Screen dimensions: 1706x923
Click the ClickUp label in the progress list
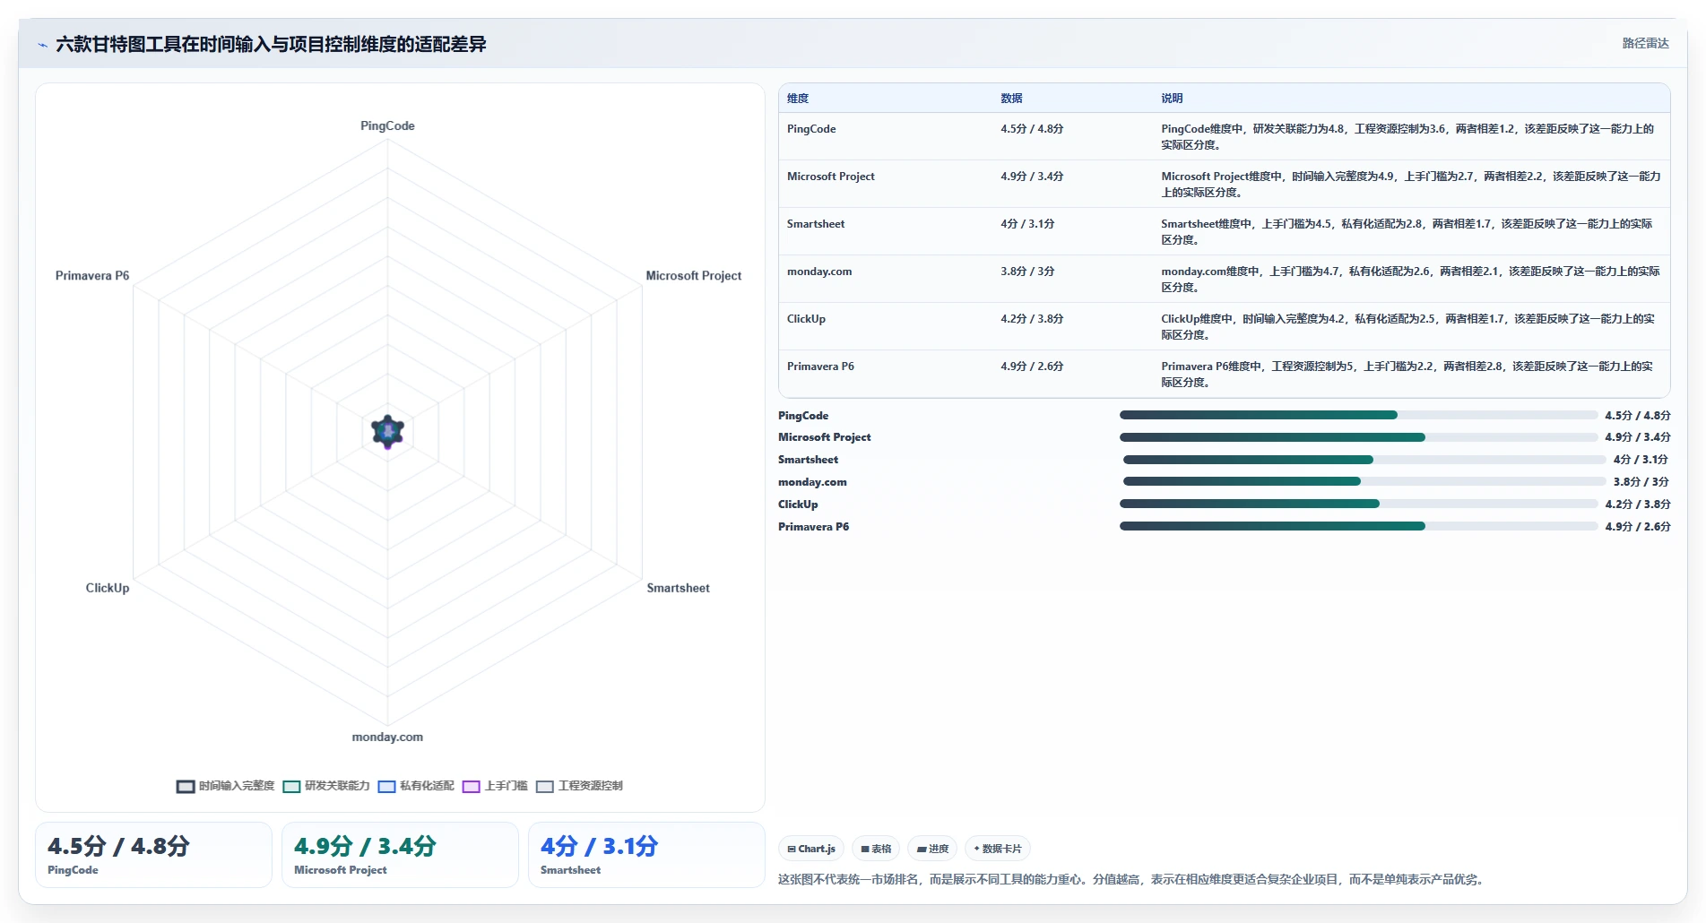798,505
